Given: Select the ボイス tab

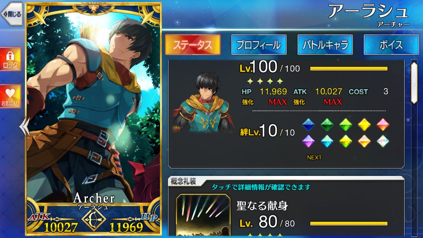Looking at the screenshot, I should [x=391, y=45].
